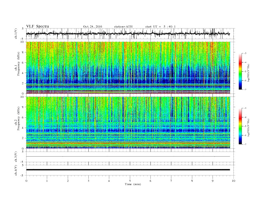The height and width of the screenshot is (203, 263).
Task: Click the 'start UT = 5 :40: 1' text
Action: tap(160, 27)
